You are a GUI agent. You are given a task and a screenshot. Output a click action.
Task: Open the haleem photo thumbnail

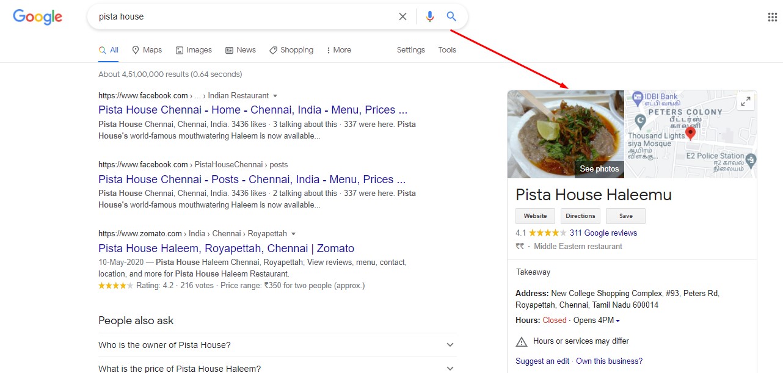pyautogui.click(x=566, y=134)
